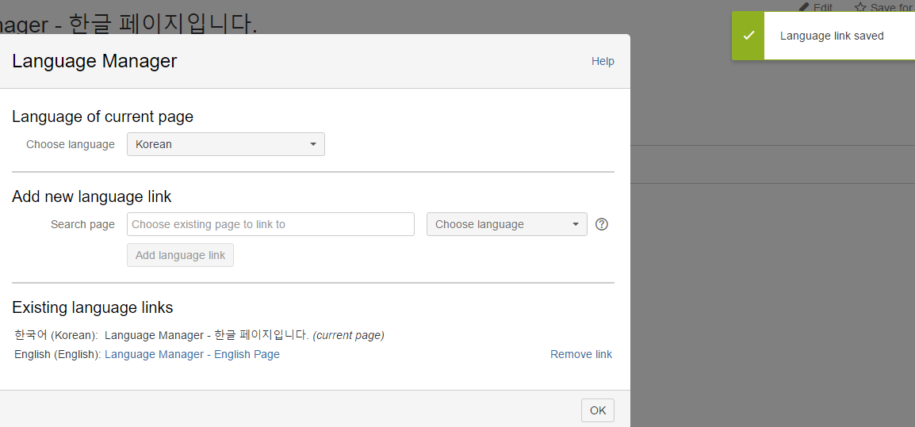915x427 pixels.
Task: Remove the English language link
Action: click(x=580, y=354)
